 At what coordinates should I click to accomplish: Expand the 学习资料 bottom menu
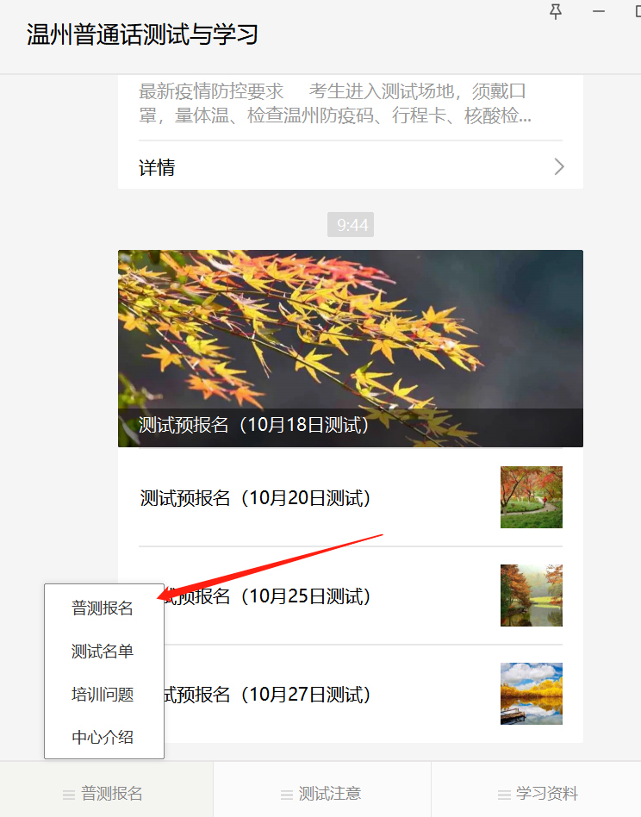(537, 793)
